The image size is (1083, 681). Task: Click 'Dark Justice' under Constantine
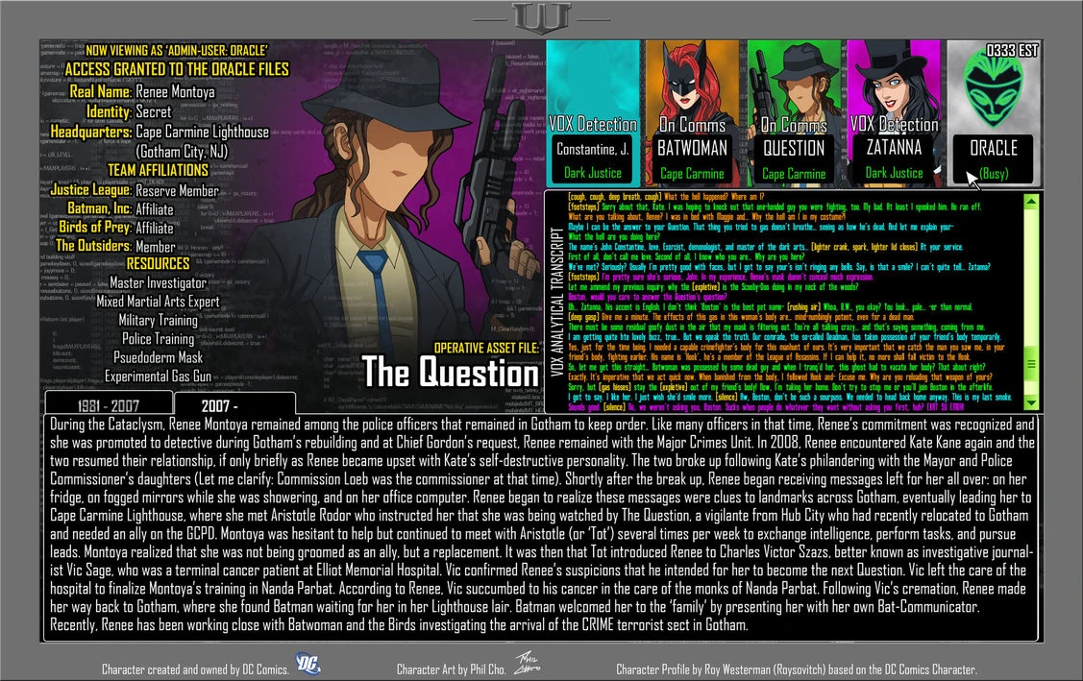coord(593,173)
